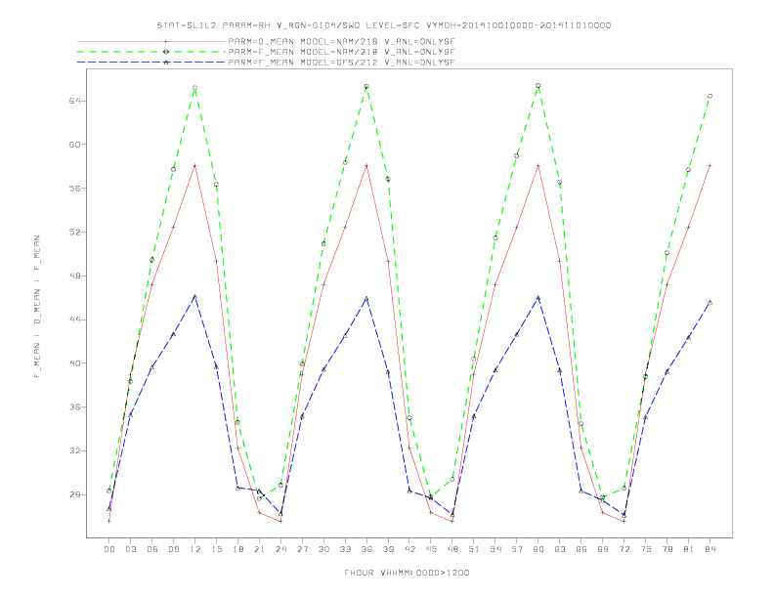Click the FHOUR VHHMM:0000>1200 axis label

pos(407,573)
